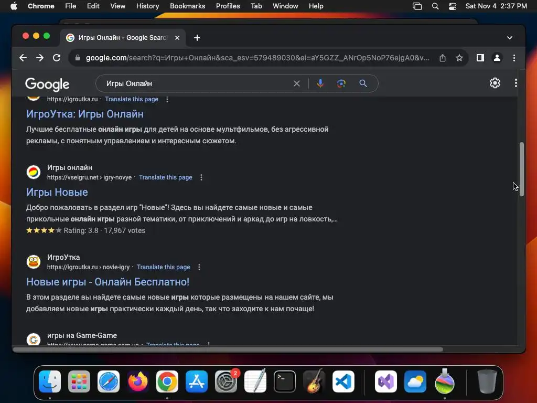Image resolution: width=537 pixels, height=403 pixels.
Task: Expand the tab search dropdown arrow
Action: (x=510, y=38)
